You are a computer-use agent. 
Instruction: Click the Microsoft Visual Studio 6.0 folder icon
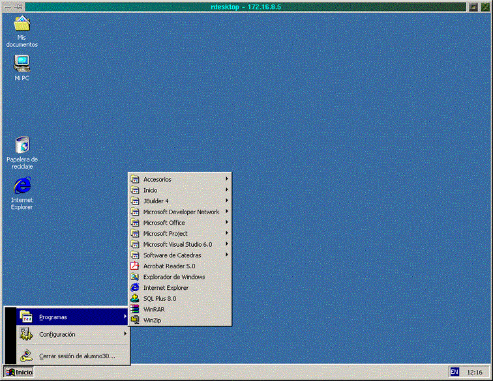click(x=135, y=244)
